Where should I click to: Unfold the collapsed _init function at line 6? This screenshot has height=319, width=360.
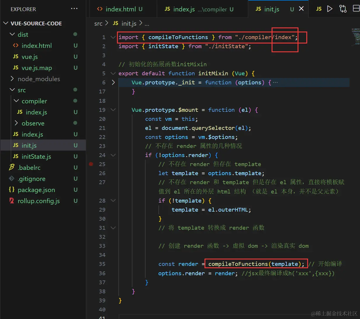pyautogui.click(x=113, y=82)
